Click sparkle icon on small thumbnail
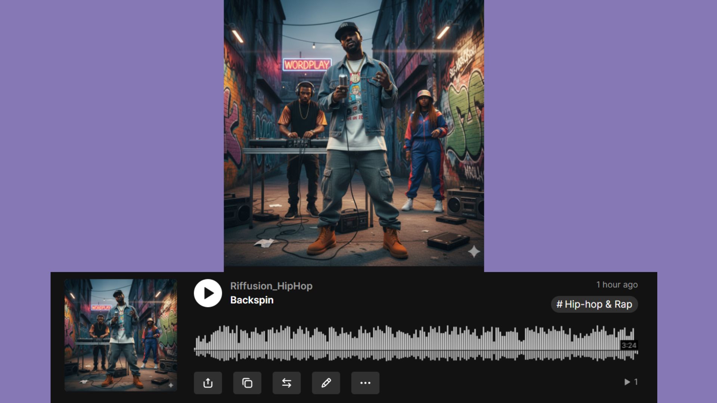This screenshot has height=403, width=717. 171,385
